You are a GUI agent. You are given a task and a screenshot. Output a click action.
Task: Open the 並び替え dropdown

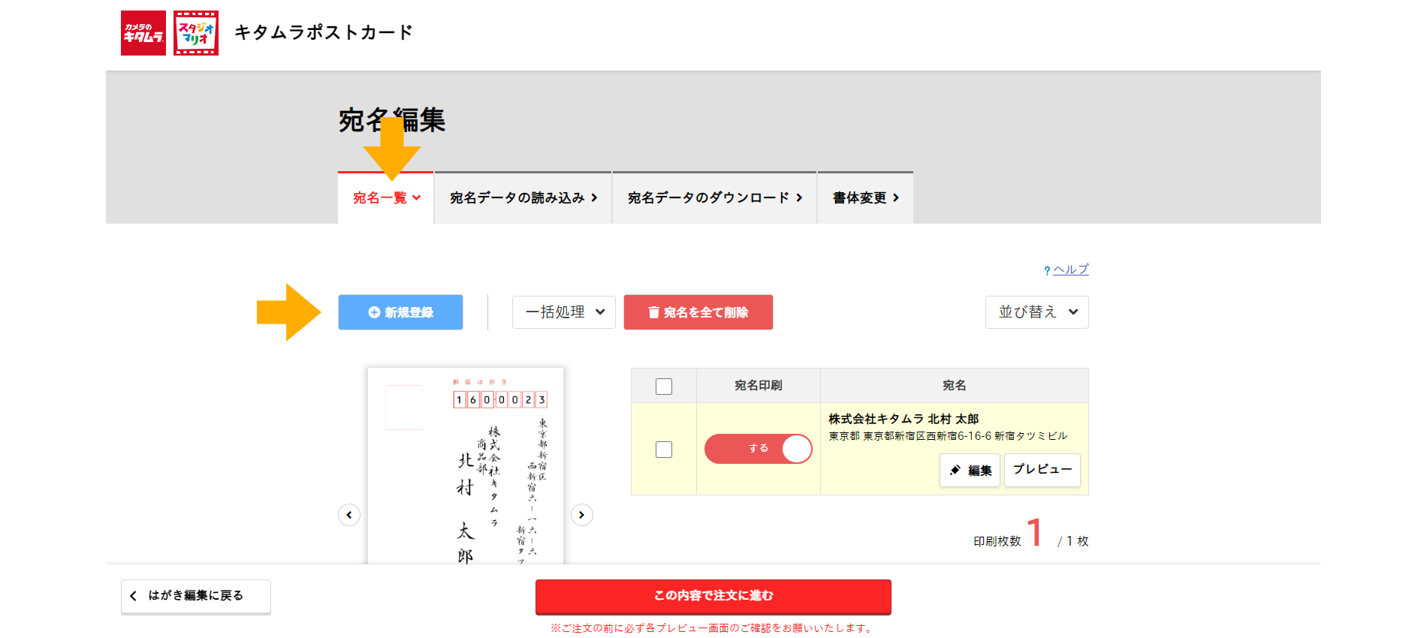coord(1037,312)
